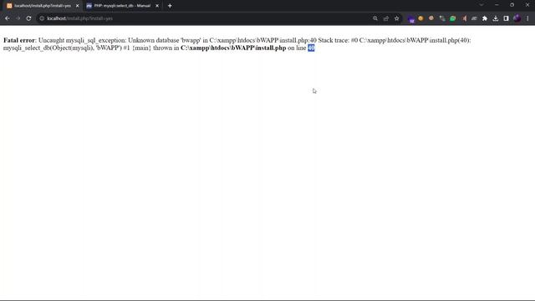Open the pink circular extension icon
Screen dimensions: 535x301
click(x=431, y=18)
